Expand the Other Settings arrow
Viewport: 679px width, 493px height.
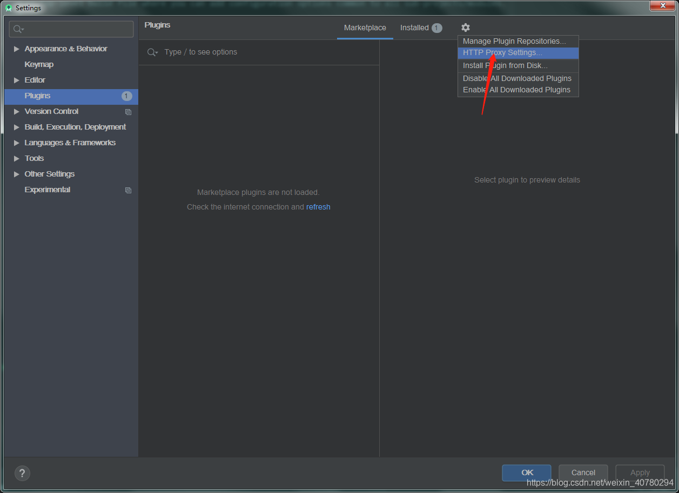(17, 174)
